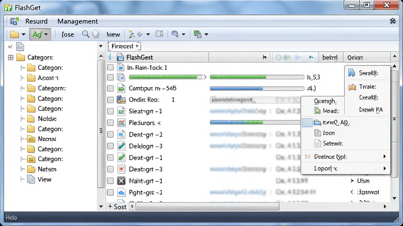Choose the lose toolbar button
The width and height of the screenshot is (403, 226).
click(68, 35)
